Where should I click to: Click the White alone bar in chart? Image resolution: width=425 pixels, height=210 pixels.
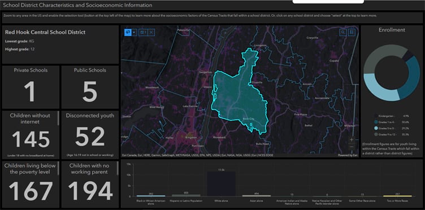tap(221, 184)
